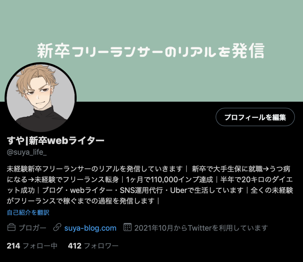Click the 214 following count number
Image resolution: width=303 pixels, height=262 pixels.
14,246
